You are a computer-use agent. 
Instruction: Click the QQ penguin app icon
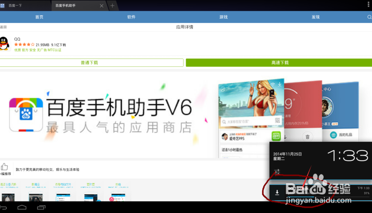[4, 43]
